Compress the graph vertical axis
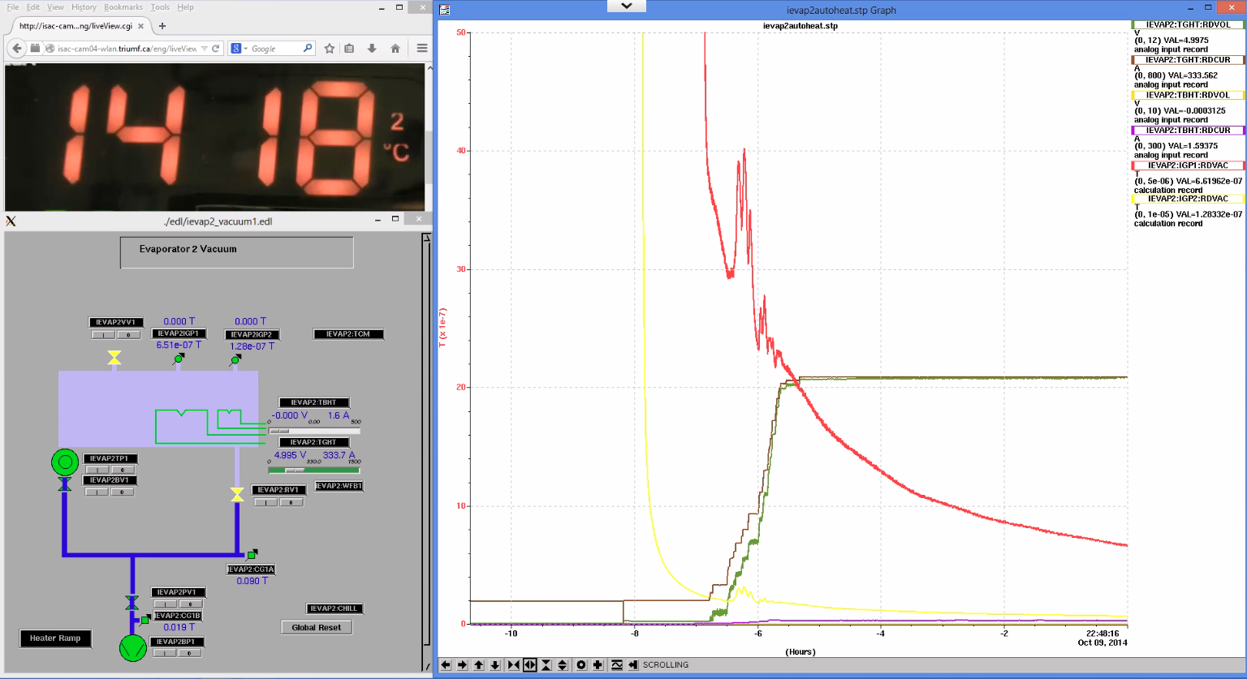 546,664
